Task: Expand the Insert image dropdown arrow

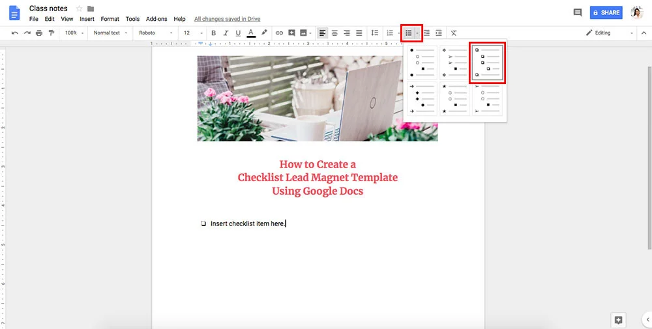Action: point(310,33)
